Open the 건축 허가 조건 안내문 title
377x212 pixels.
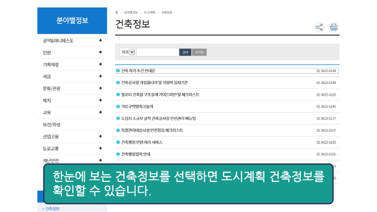click(x=138, y=70)
